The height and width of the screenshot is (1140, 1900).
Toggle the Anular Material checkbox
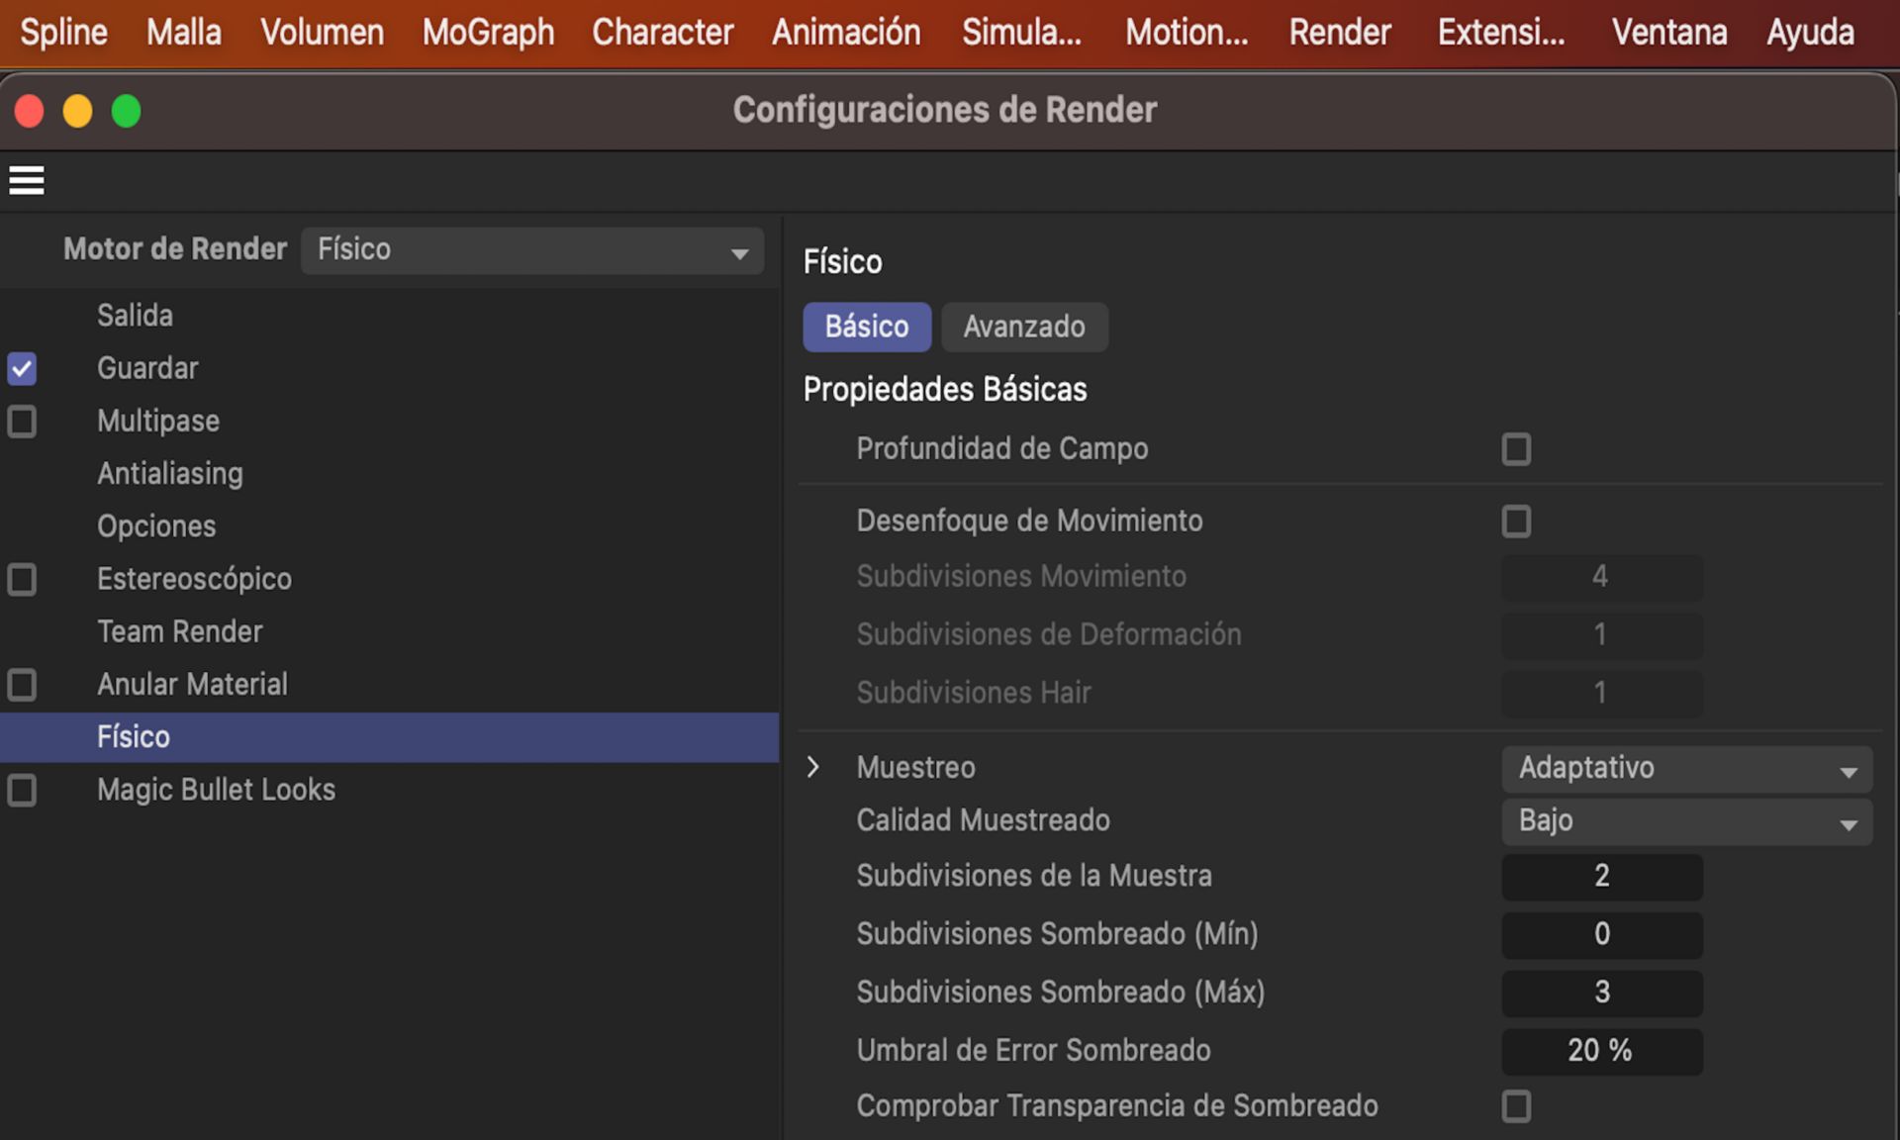(22, 685)
